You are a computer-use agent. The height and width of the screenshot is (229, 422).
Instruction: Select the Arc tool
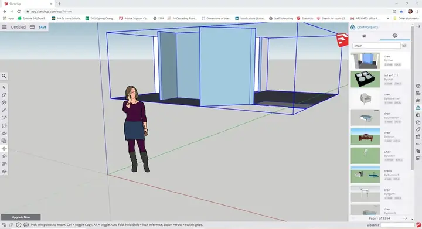coord(4,118)
